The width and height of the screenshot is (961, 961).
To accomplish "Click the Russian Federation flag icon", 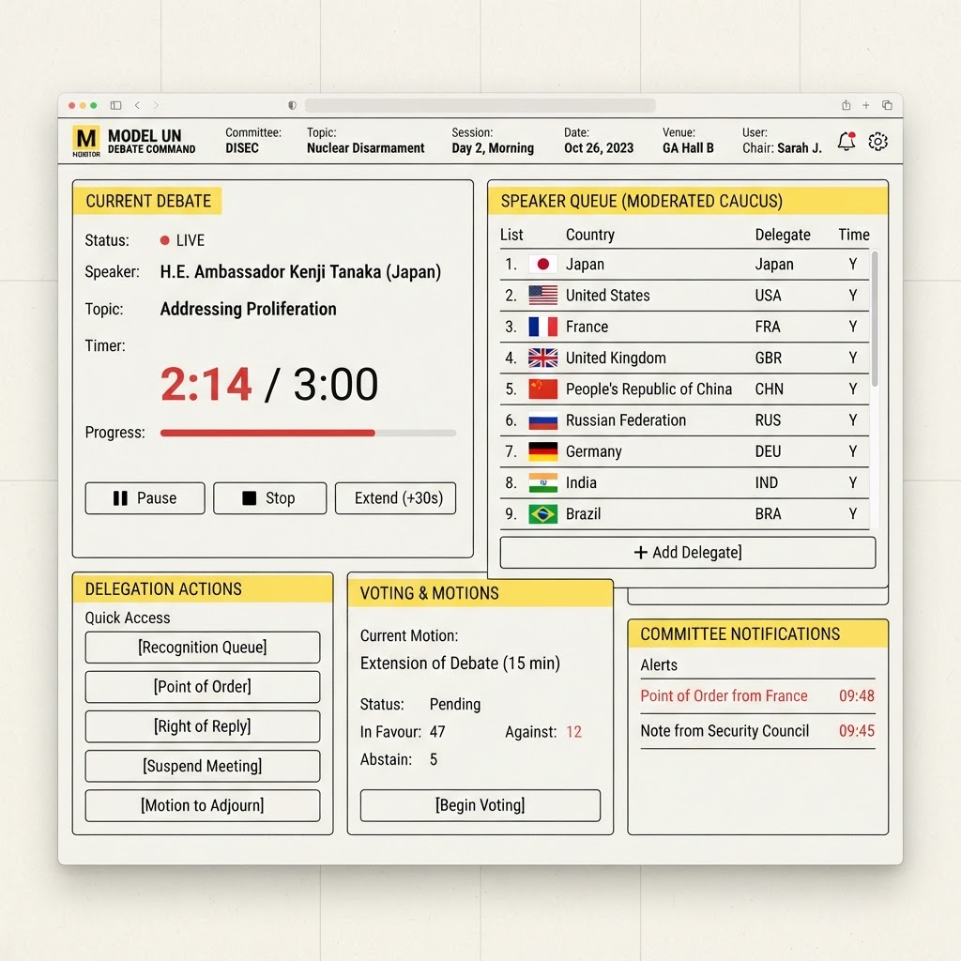I will point(543,420).
